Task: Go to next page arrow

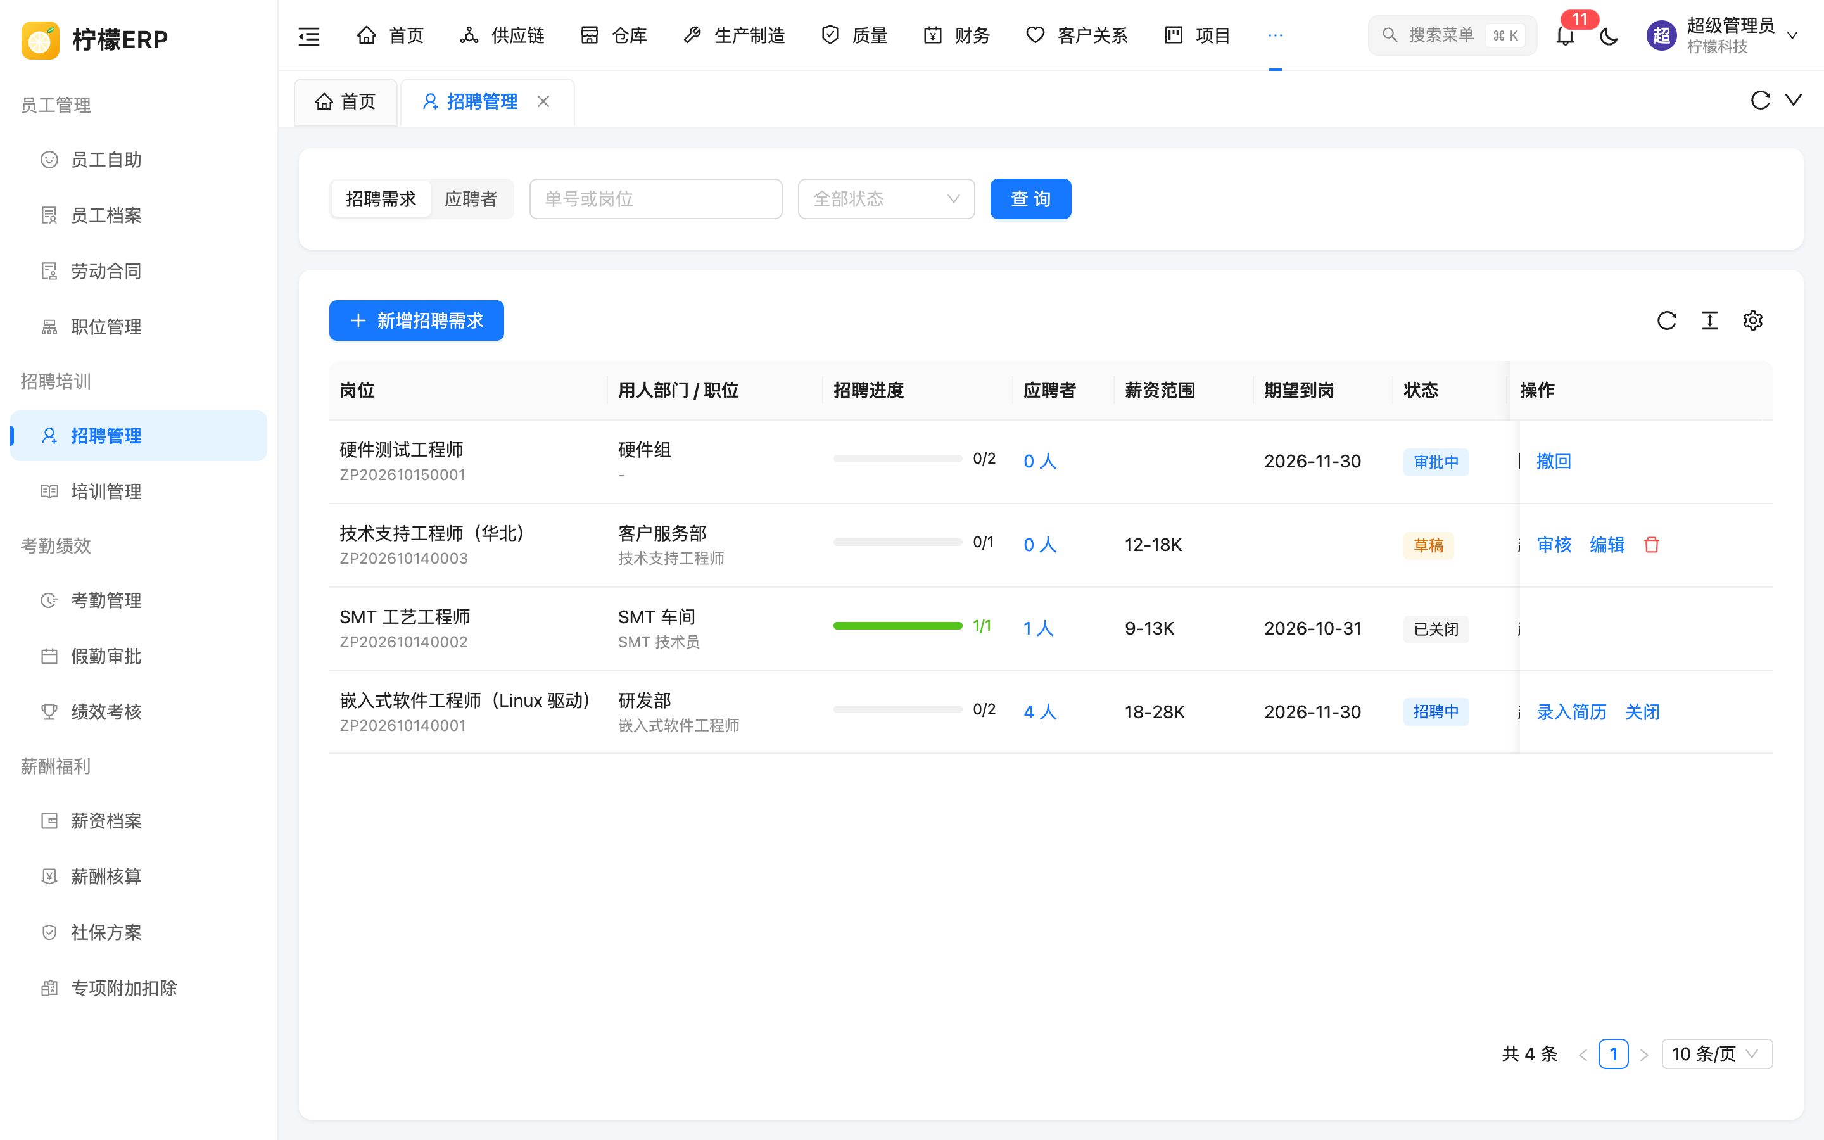Action: tap(1645, 1054)
